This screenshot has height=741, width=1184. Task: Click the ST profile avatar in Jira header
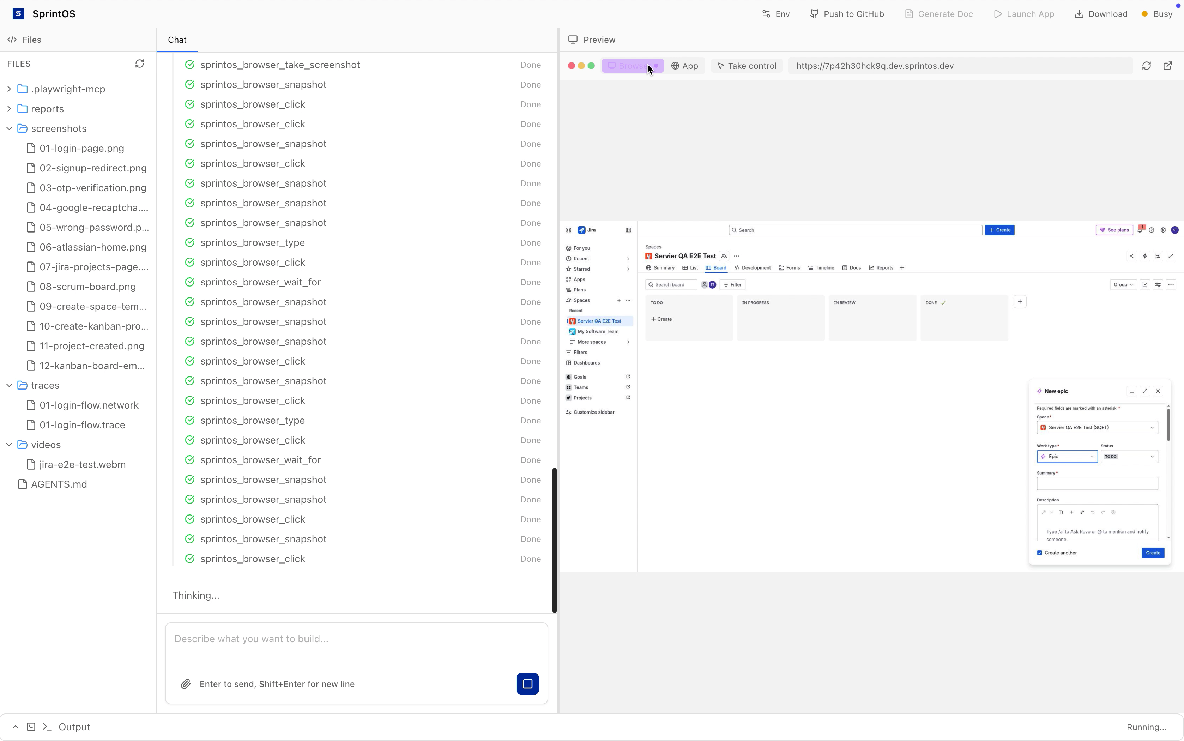1175,230
